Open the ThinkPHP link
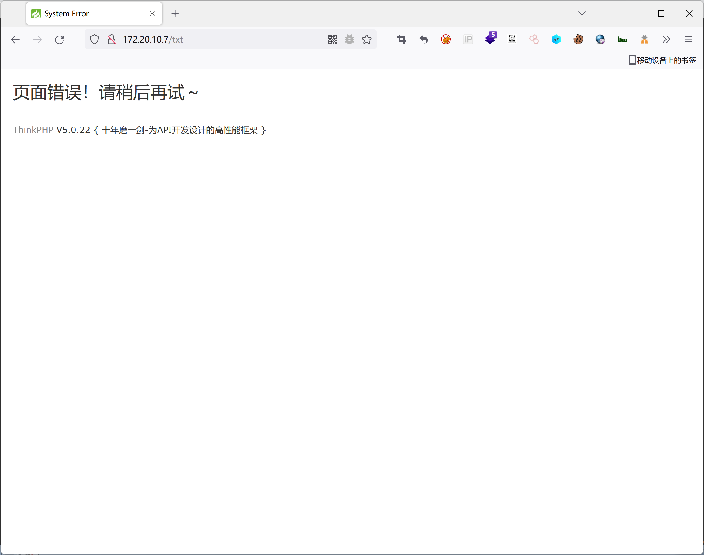The width and height of the screenshot is (704, 555). (33, 130)
